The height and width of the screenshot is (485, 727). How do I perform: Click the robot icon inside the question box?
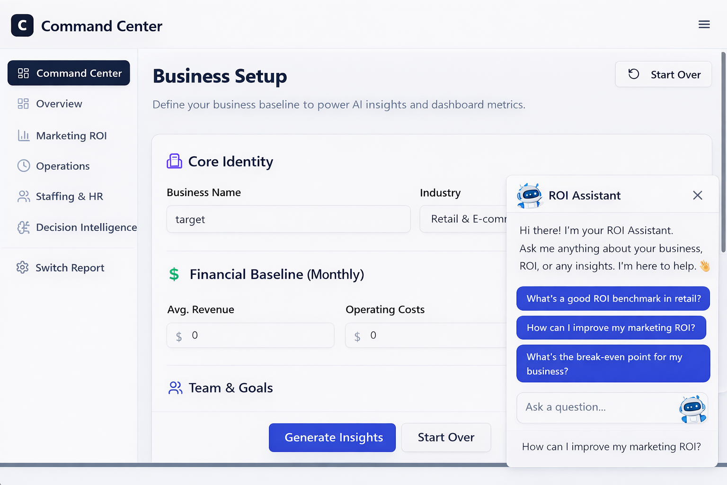(x=692, y=408)
